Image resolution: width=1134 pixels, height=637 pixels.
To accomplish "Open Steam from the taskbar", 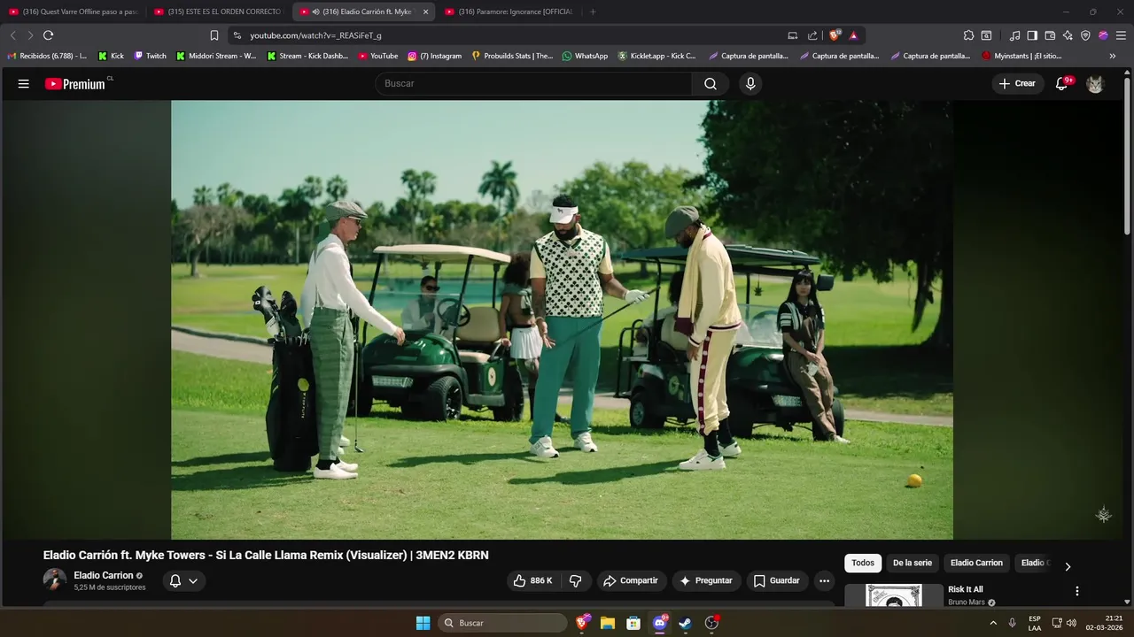I will (686, 623).
